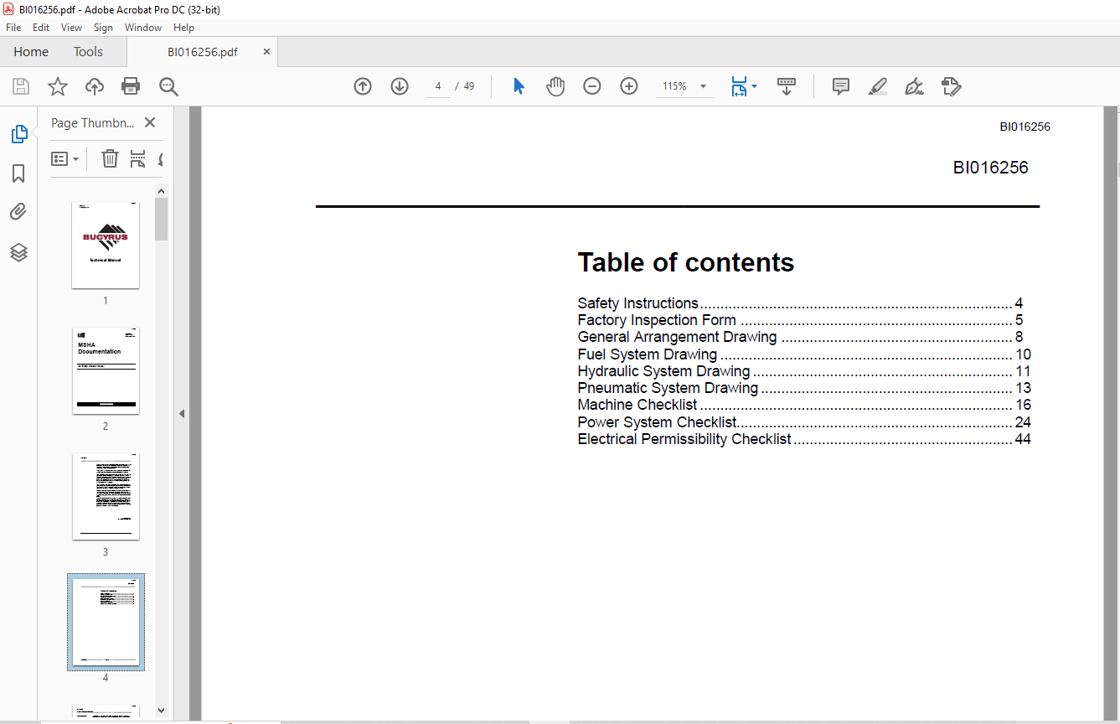The width and height of the screenshot is (1120, 724).
Task: Zoom in with the plus icon
Action: click(629, 86)
